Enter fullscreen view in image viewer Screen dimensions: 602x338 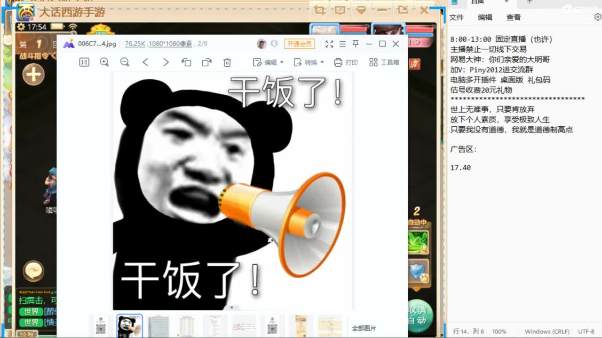pyautogui.click(x=329, y=44)
